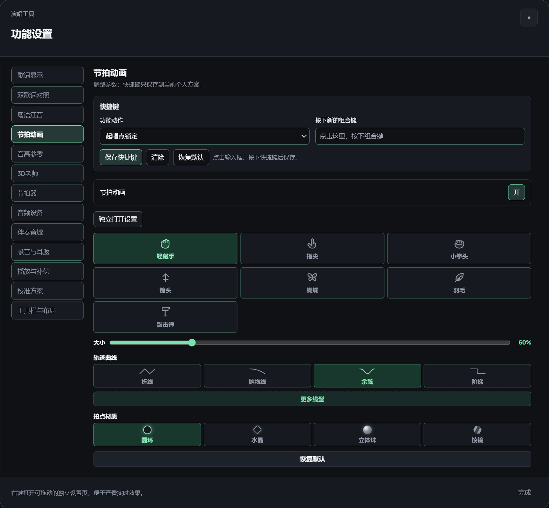Select the 箭头 arrow icon style
The height and width of the screenshot is (508, 549).
pyautogui.click(x=165, y=283)
